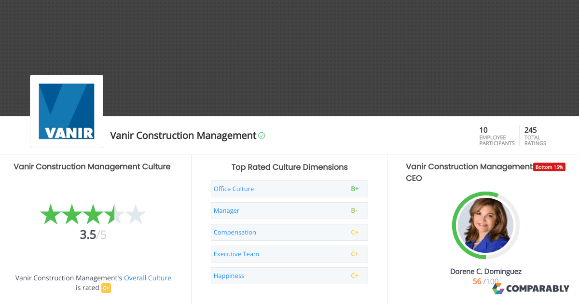Select the fourth star in the rating
Screen dimensions: 579x304
point(114,214)
